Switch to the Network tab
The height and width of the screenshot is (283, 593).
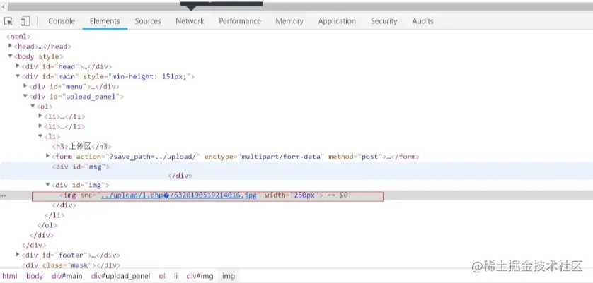(190, 21)
